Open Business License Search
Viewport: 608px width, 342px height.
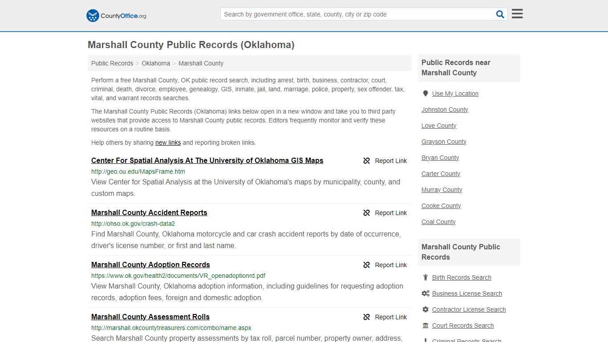pos(467,293)
